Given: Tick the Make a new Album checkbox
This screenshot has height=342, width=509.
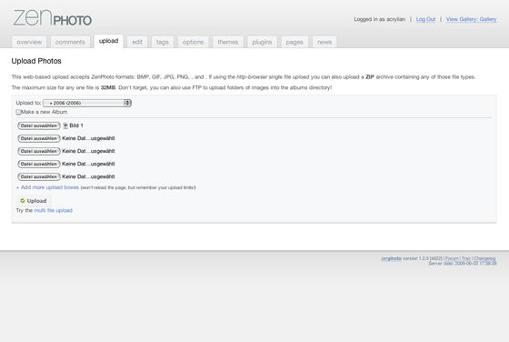Looking at the screenshot, I should click(x=18, y=112).
